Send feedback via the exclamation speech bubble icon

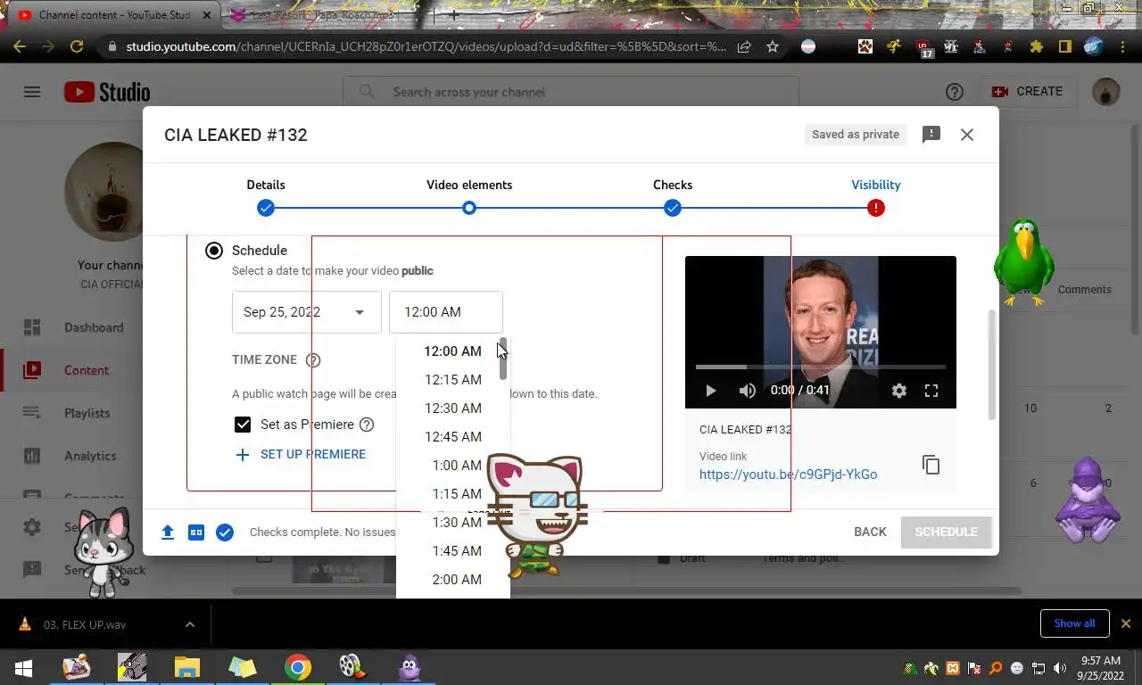coord(931,135)
